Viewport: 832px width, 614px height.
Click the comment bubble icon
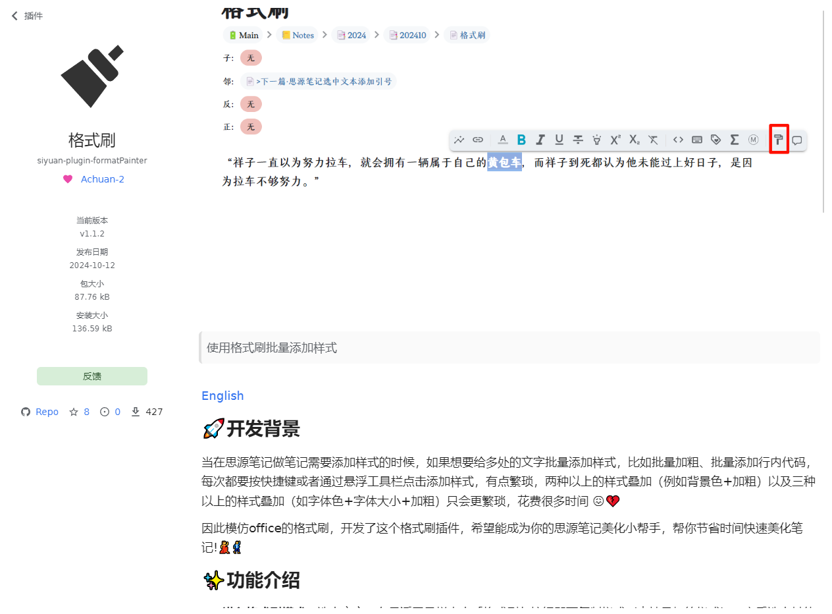tap(797, 140)
